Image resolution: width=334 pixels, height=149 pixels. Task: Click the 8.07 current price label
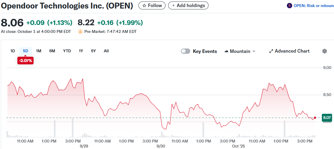[x=327, y=118]
